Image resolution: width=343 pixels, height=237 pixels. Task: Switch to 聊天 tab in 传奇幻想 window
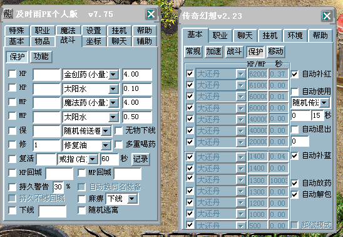[245, 36]
